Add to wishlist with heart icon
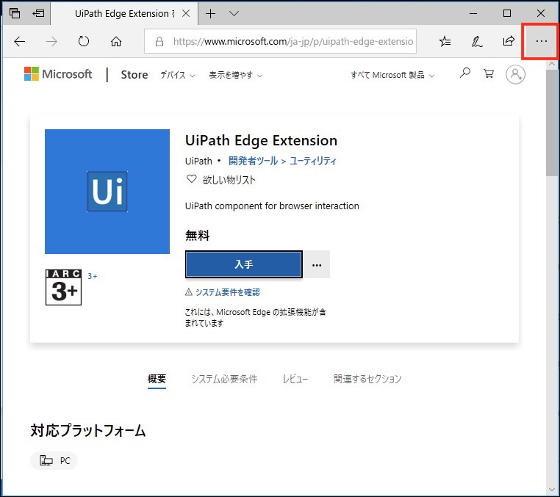 [x=192, y=179]
